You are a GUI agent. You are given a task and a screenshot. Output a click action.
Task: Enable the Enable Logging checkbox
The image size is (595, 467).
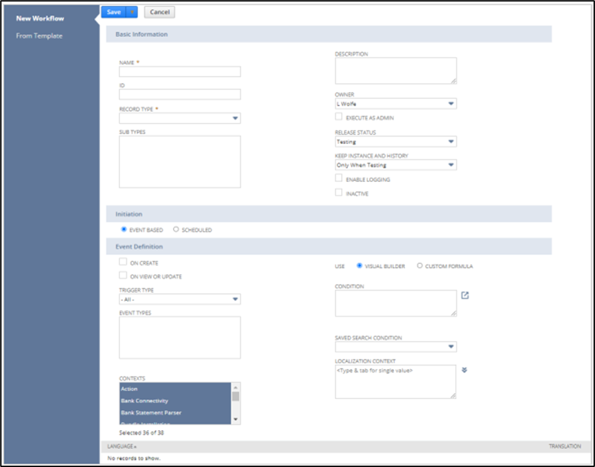tap(338, 178)
